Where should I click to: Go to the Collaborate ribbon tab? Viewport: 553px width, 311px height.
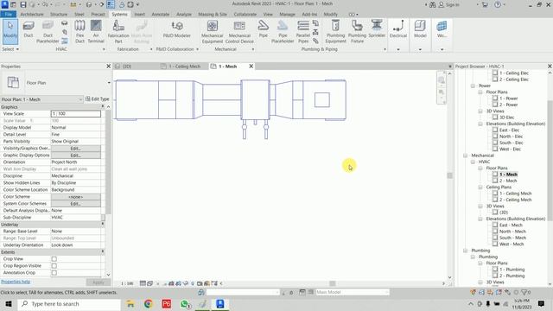(x=245, y=14)
